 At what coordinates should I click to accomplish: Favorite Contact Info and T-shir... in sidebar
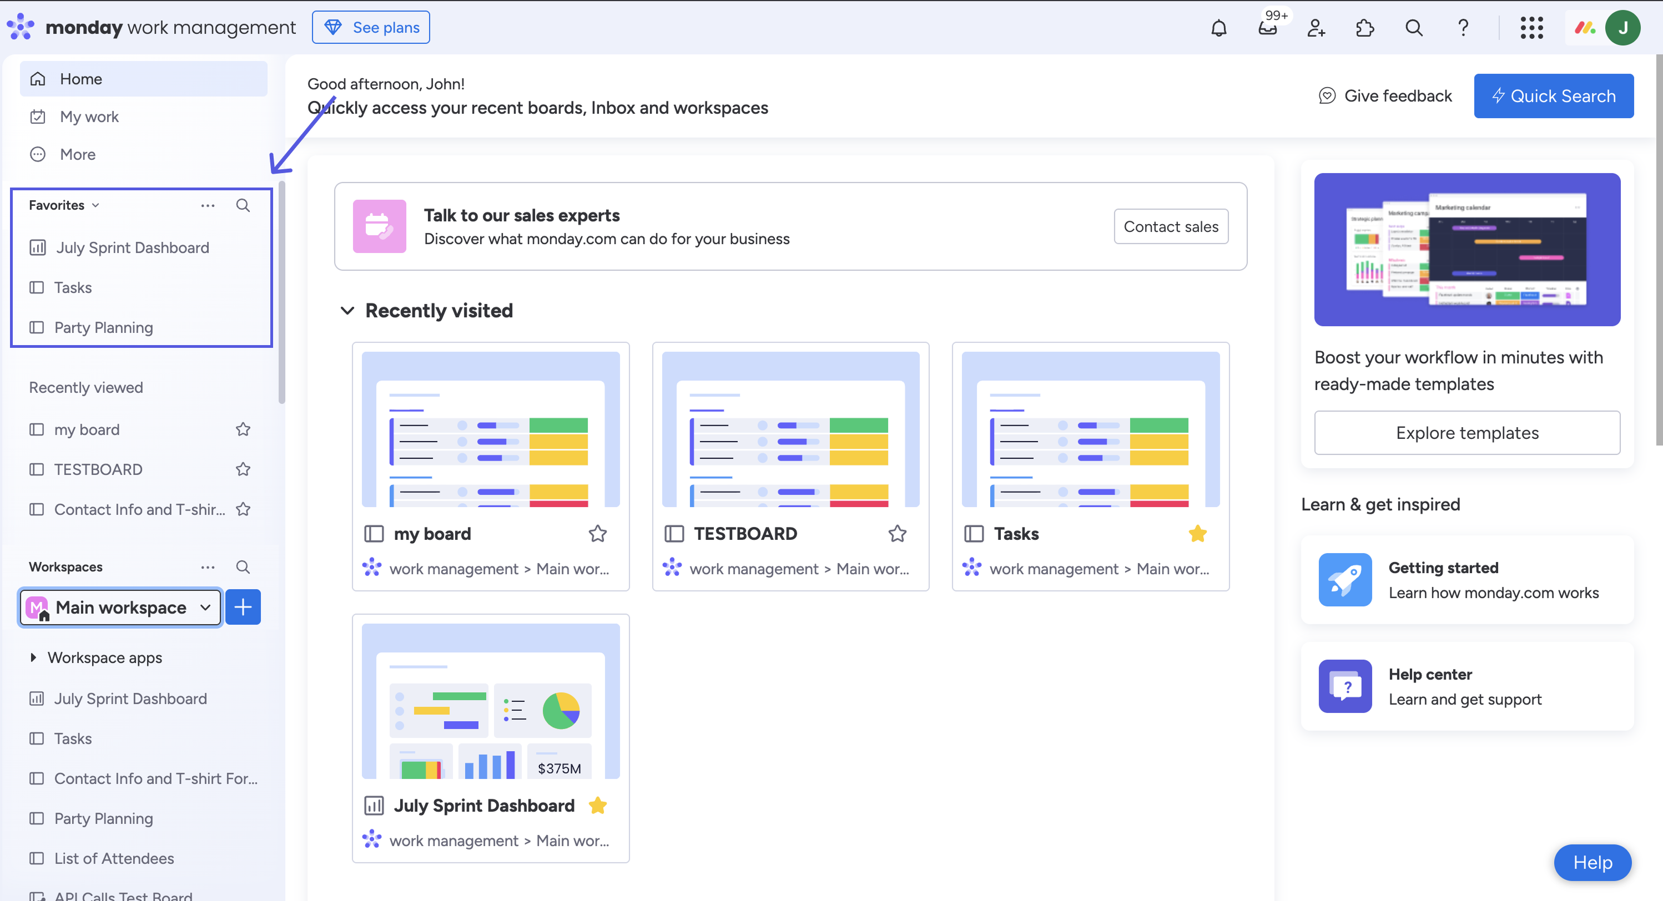pyautogui.click(x=243, y=509)
